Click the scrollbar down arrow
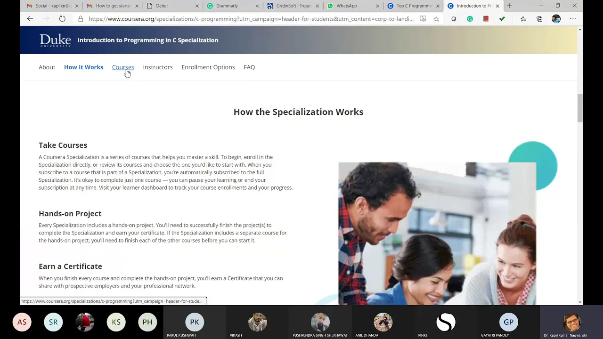603x339 pixels. pos(580,302)
